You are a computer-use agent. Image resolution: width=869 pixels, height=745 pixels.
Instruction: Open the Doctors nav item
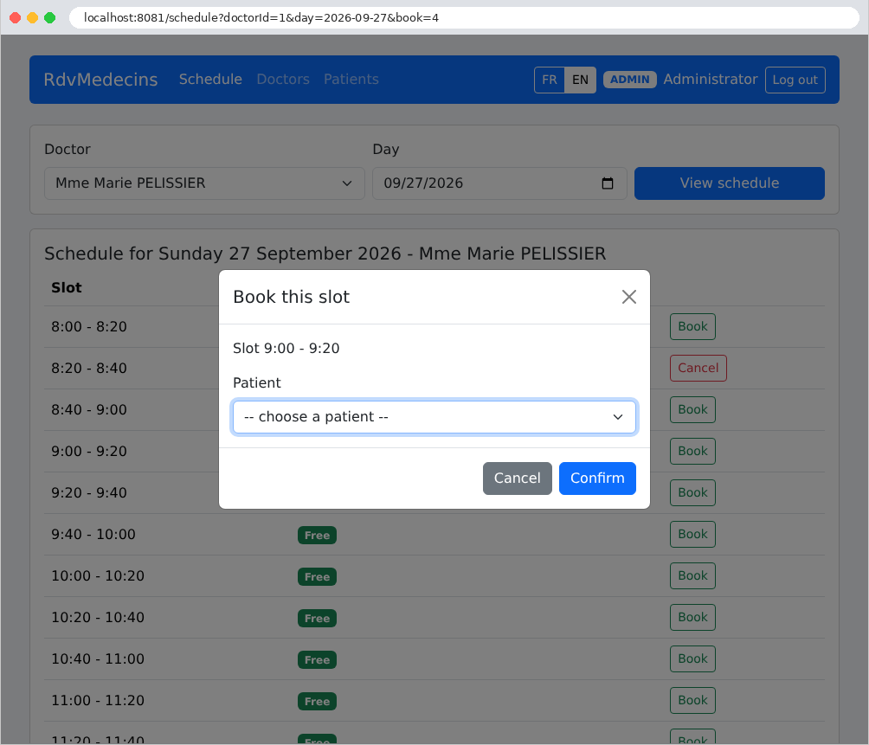283,80
